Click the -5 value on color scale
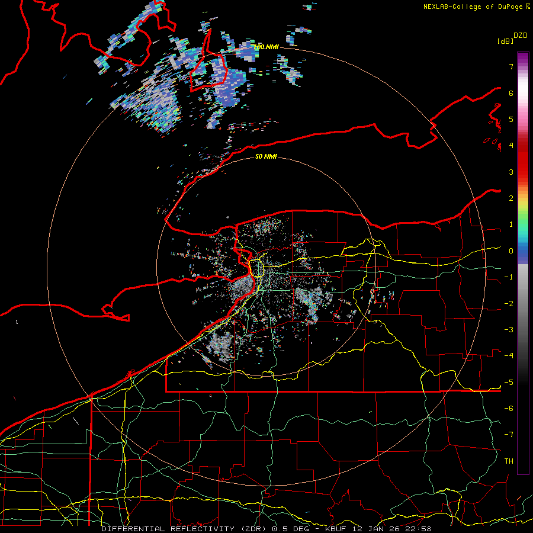533x533 pixels. coord(509,383)
